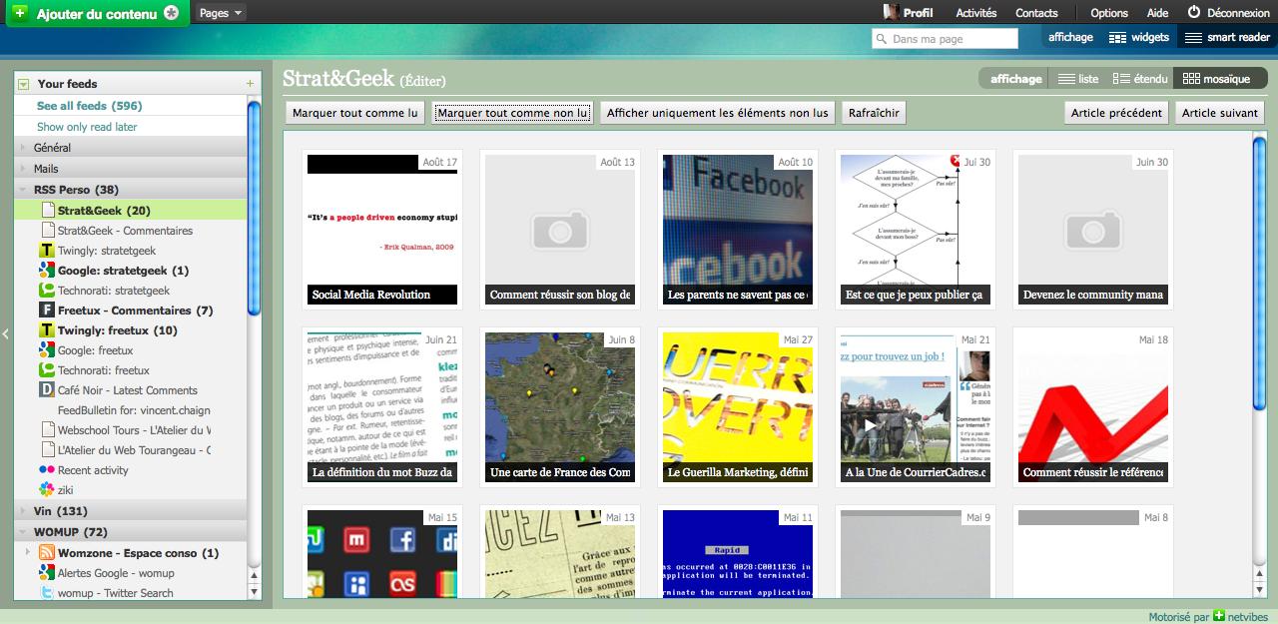Open the Options menu
Screen dimensions: 1278x624
[1109, 13]
